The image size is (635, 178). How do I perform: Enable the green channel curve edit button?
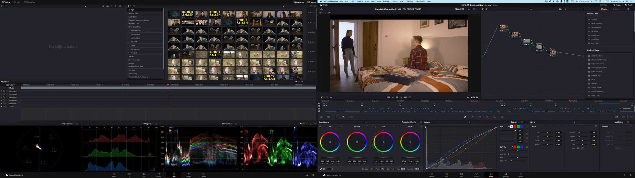tap(518, 127)
